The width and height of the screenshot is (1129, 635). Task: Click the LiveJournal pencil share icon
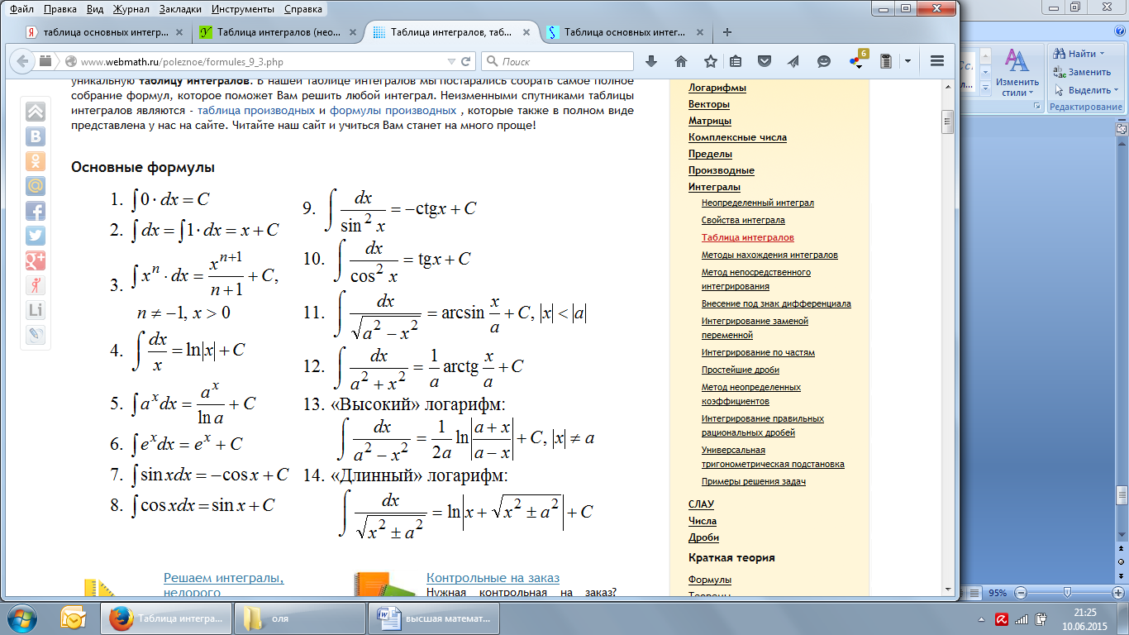pyautogui.click(x=36, y=335)
